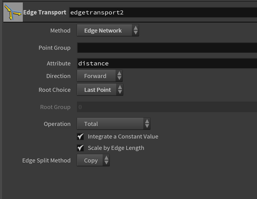Image resolution: width=257 pixels, height=199 pixels.
Task: Click the Root Choice up-down arrows
Action: tap(120, 90)
